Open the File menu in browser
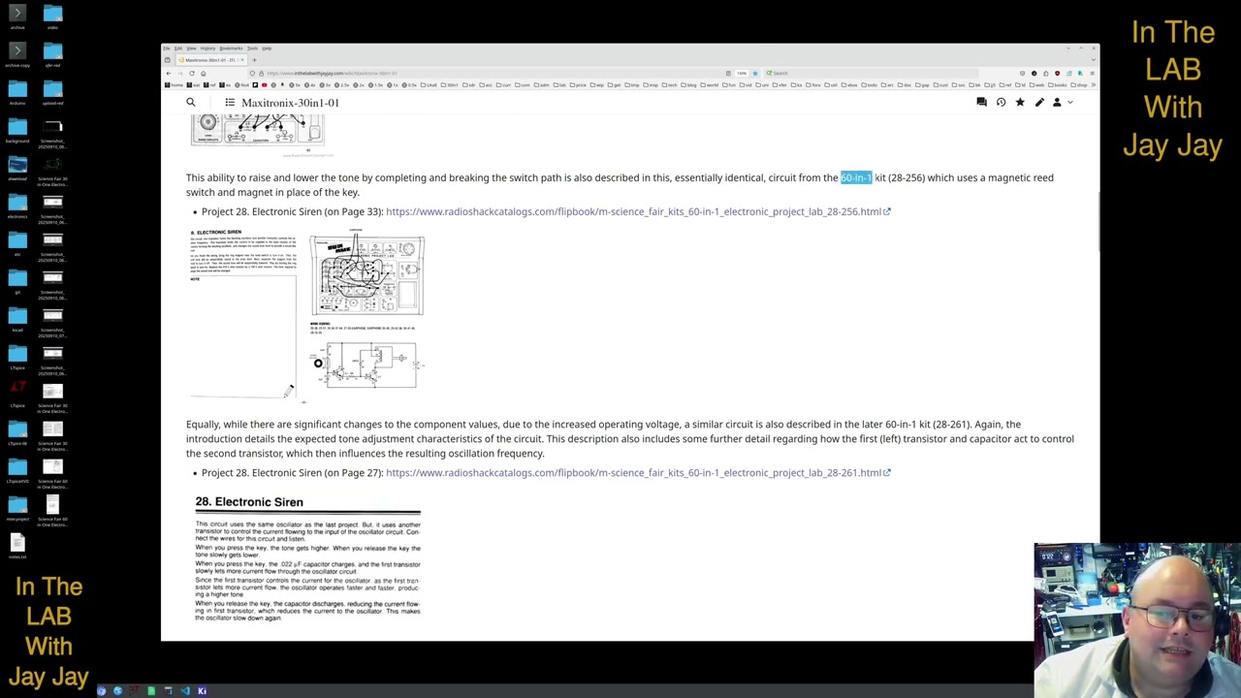 pyautogui.click(x=167, y=48)
